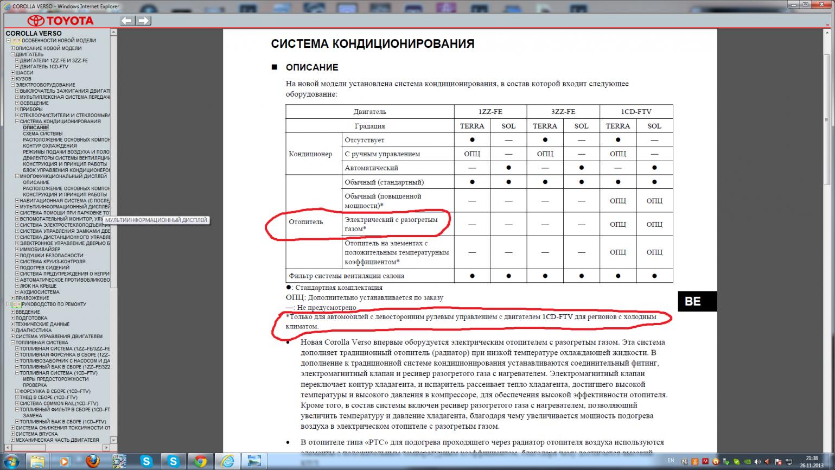Select ПОДУШКИ БЕЗОПАСНОСТИ in the tree

tap(52, 255)
